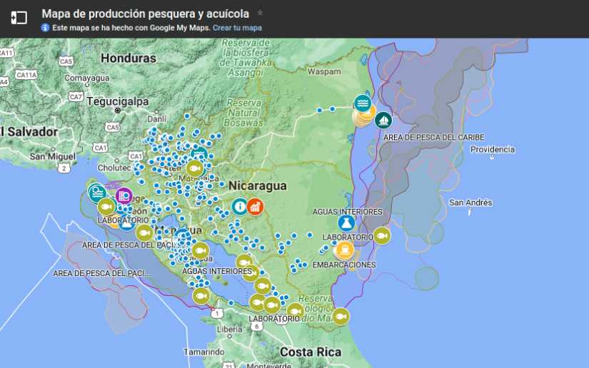This screenshot has width=589, height=368.
Task: Click the Tegucigalpa city label
Action: [114, 101]
